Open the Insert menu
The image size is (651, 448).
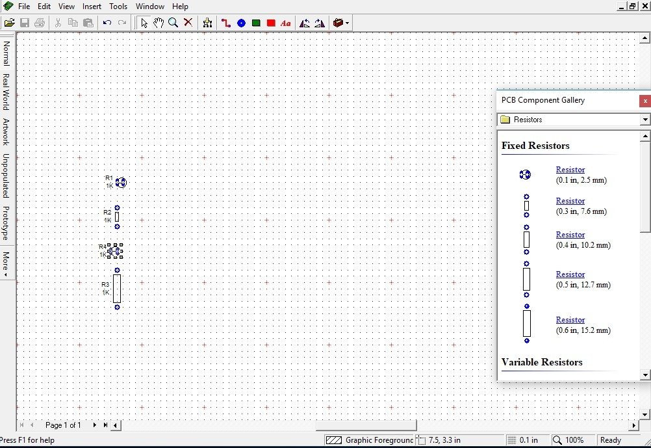coord(92,7)
